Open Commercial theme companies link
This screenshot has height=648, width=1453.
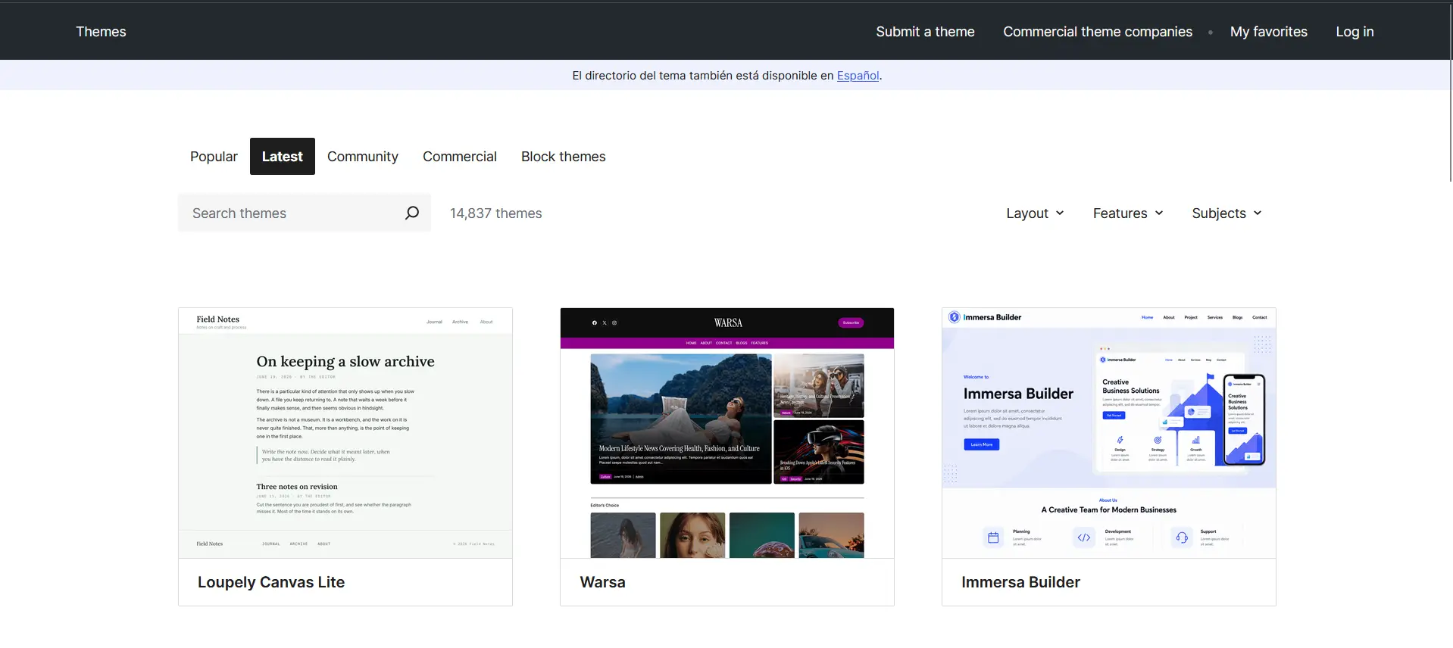tap(1098, 32)
